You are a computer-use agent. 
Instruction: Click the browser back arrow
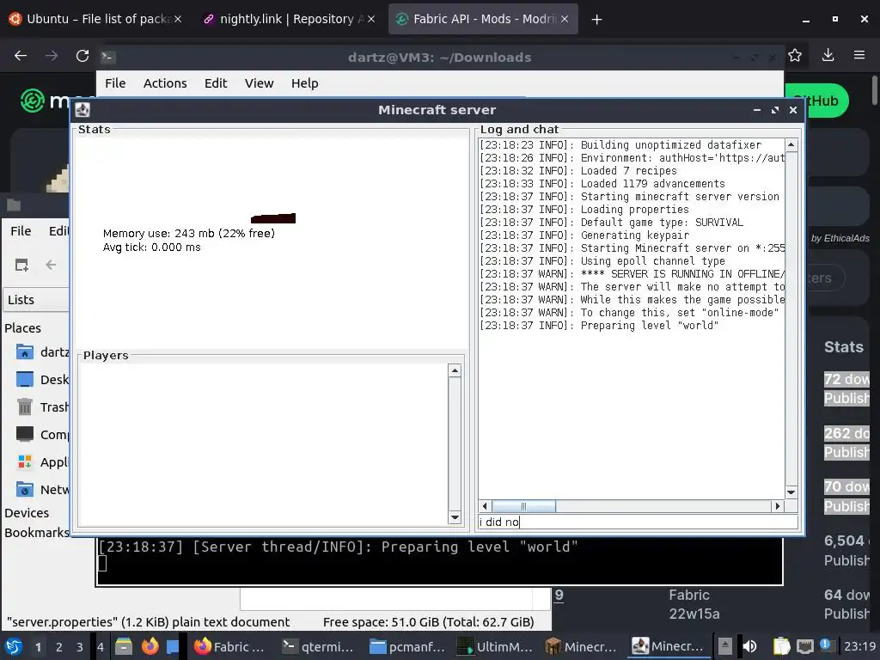coord(21,56)
